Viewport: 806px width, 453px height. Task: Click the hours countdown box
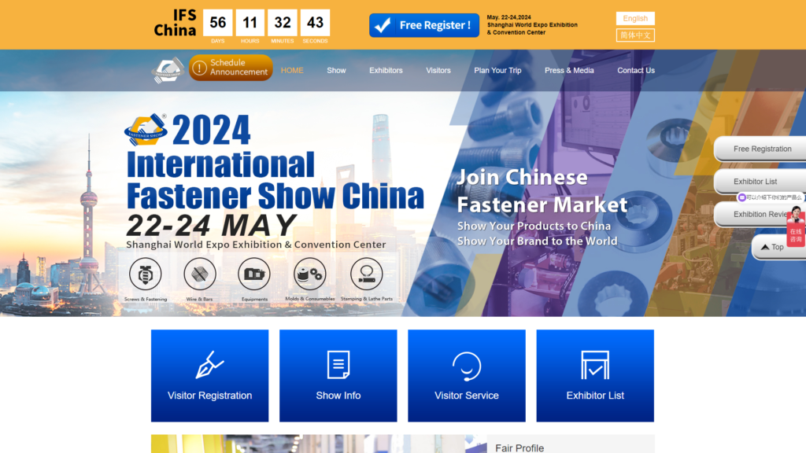pyautogui.click(x=250, y=23)
